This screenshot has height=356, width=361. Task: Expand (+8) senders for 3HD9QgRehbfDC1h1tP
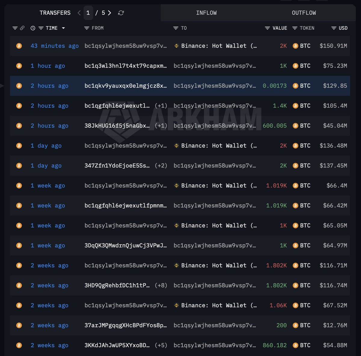161,285
